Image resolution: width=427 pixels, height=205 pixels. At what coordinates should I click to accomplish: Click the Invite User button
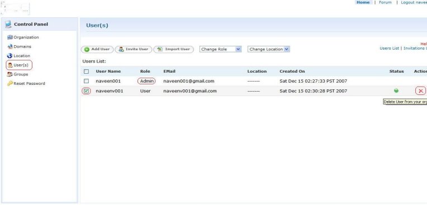(x=134, y=49)
